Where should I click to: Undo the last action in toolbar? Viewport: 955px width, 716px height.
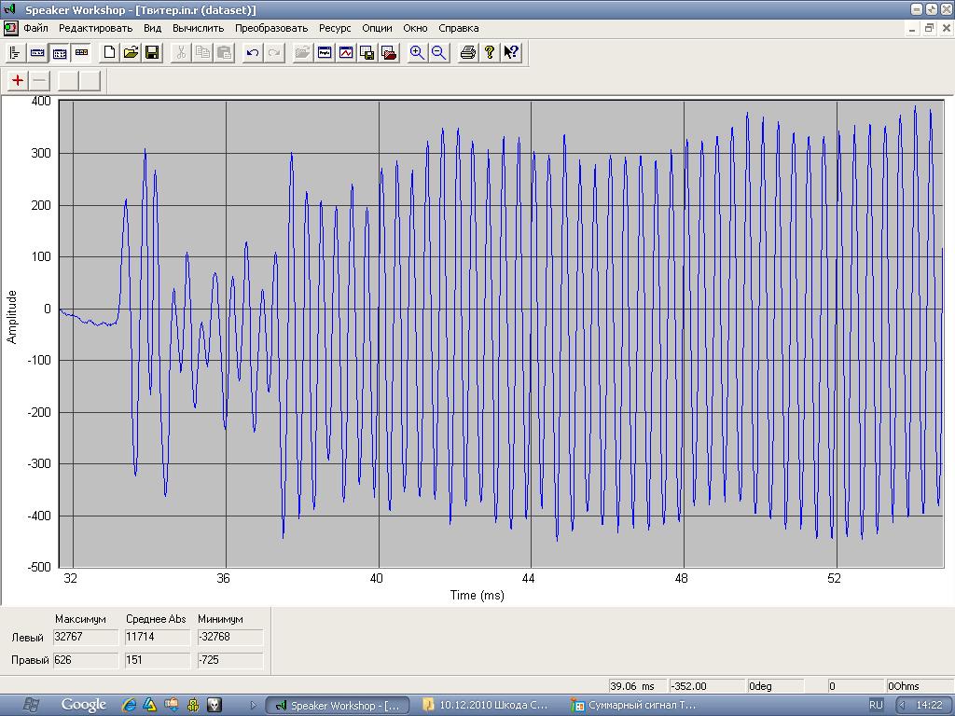pos(252,53)
